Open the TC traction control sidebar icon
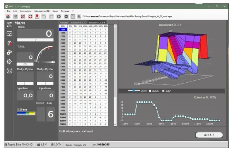The height and width of the screenshot is (151, 232). 9,71
